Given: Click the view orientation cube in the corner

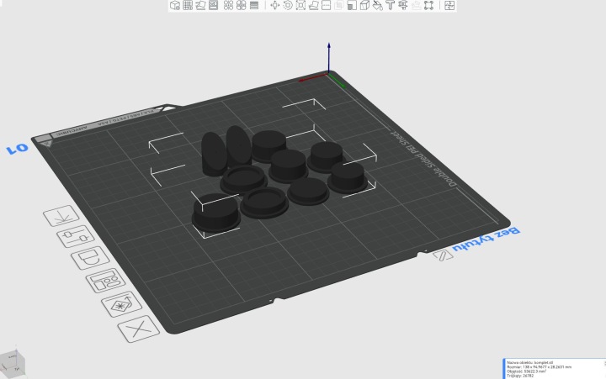Looking at the screenshot, I should click(x=13, y=363).
